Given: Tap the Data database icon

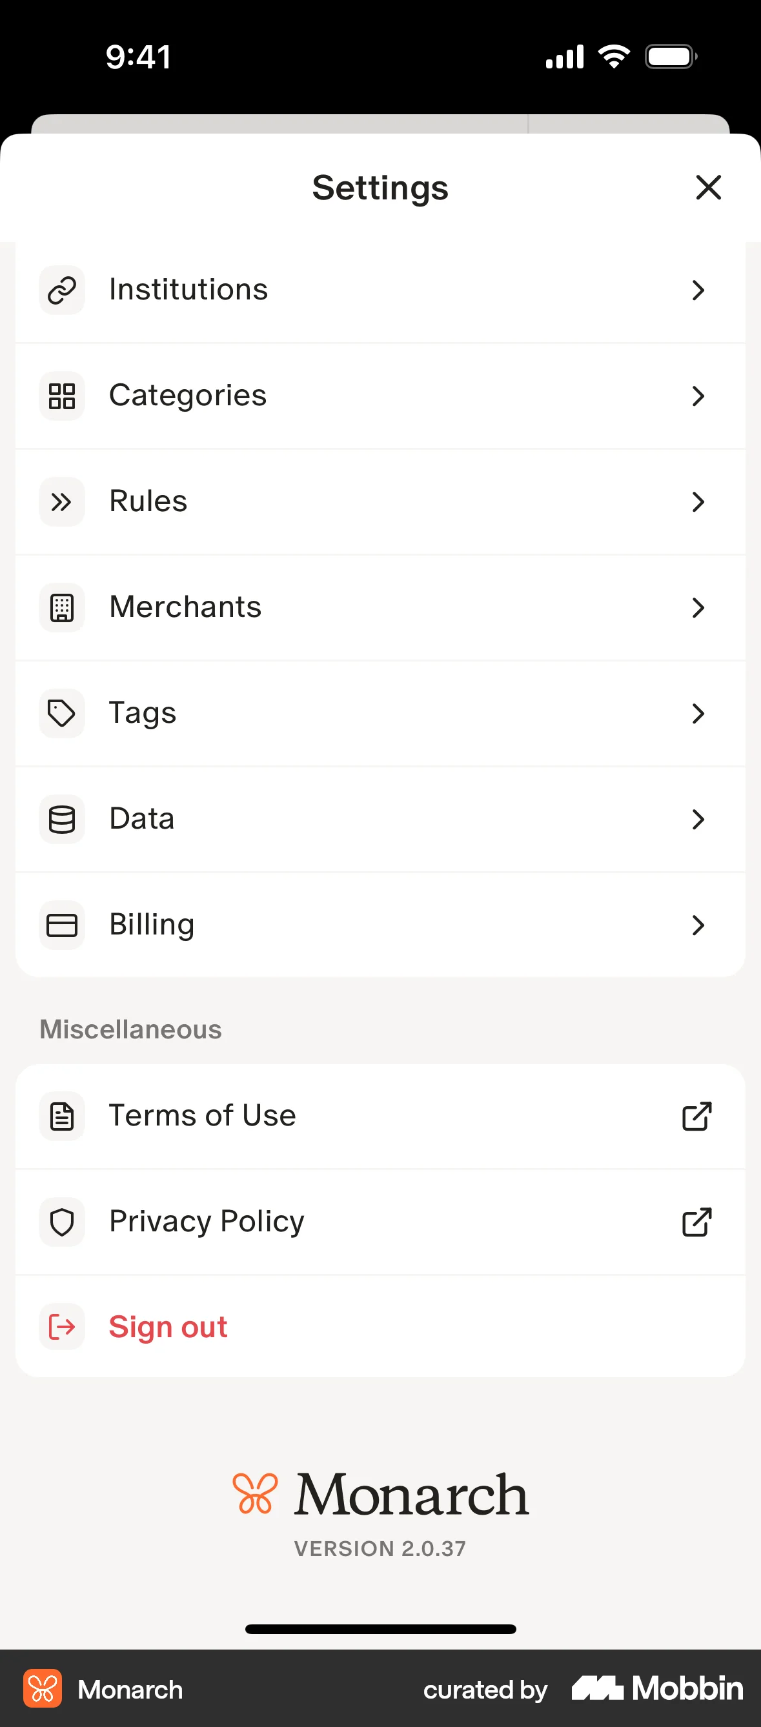Looking at the screenshot, I should [x=62, y=819].
